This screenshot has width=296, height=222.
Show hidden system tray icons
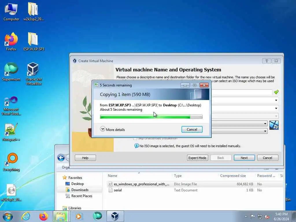point(246,217)
